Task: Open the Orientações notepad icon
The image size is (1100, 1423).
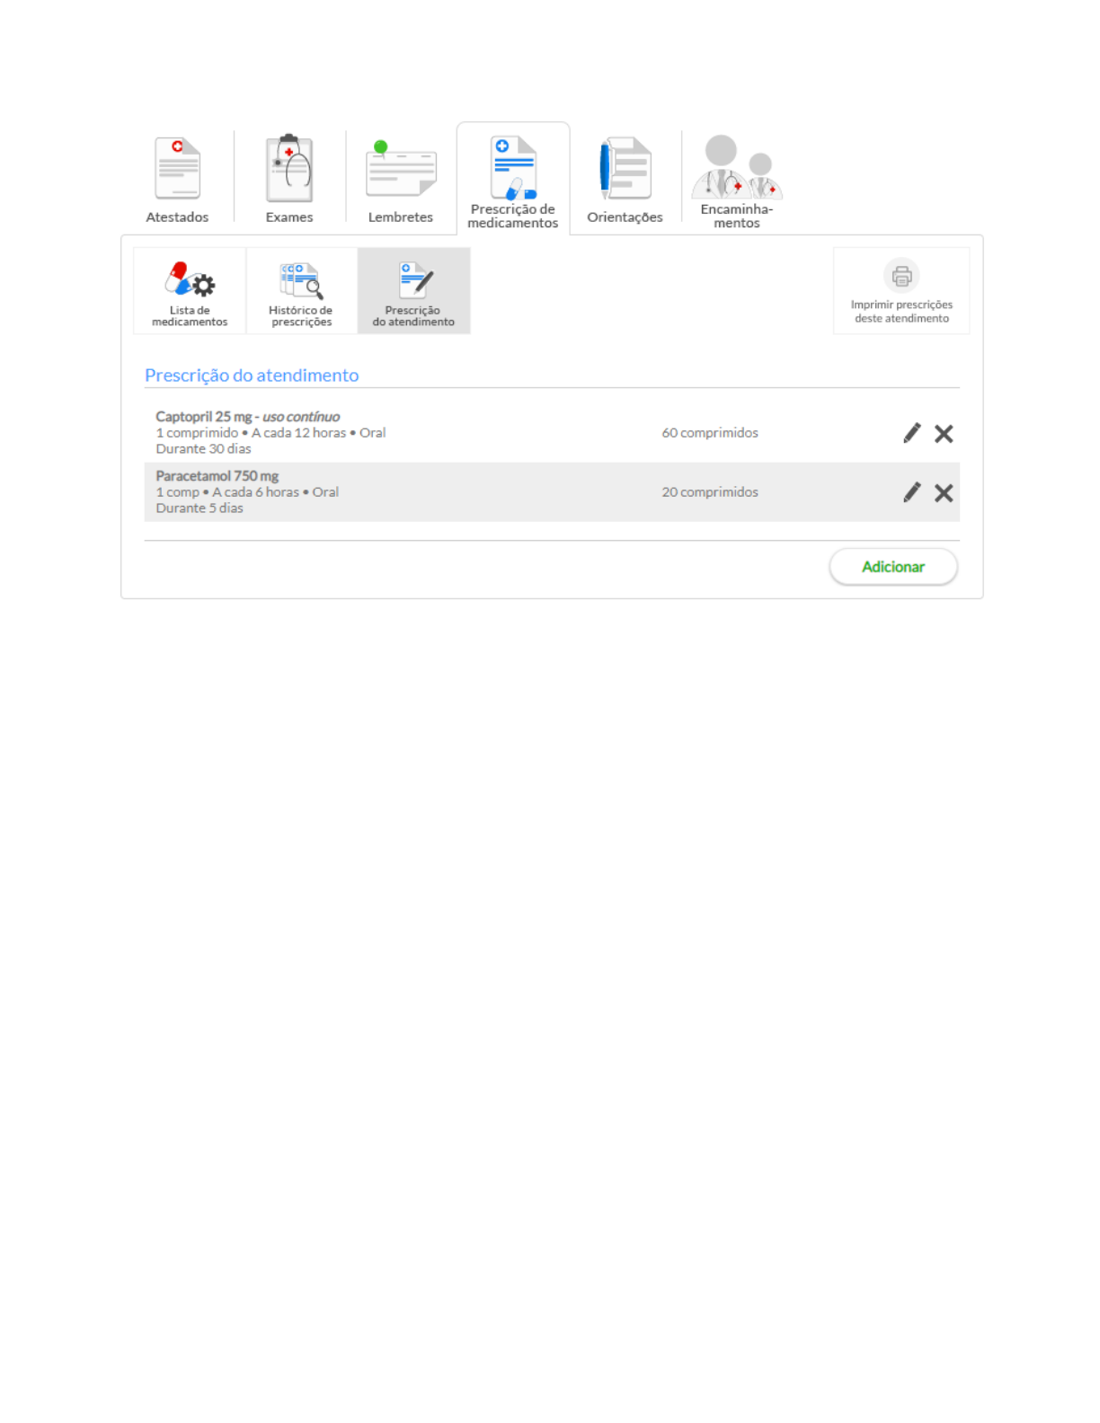Action: tap(625, 168)
